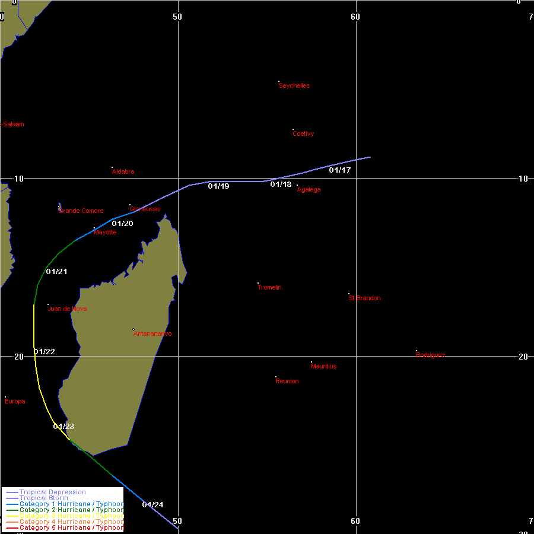Click the 01/17 track date label

click(340, 170)
